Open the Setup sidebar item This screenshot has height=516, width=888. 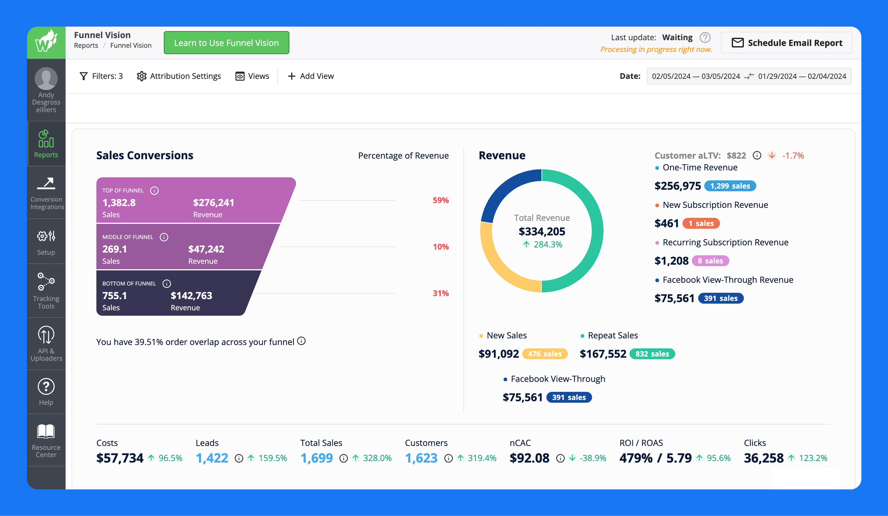coord(46,242)
